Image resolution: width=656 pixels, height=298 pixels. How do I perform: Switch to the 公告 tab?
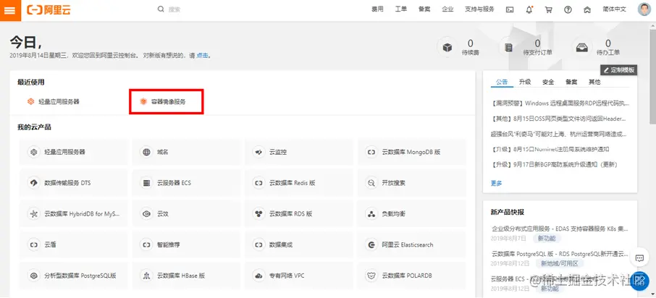[502, 82]
